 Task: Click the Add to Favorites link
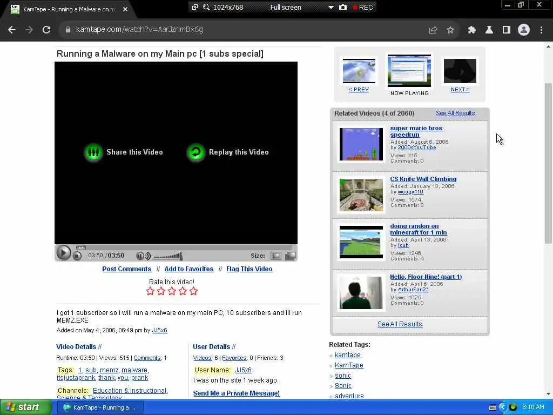point(188,269)
